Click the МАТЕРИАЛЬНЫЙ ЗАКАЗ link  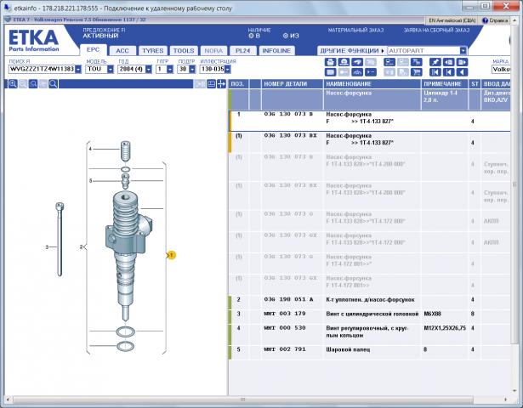(355, 31)
